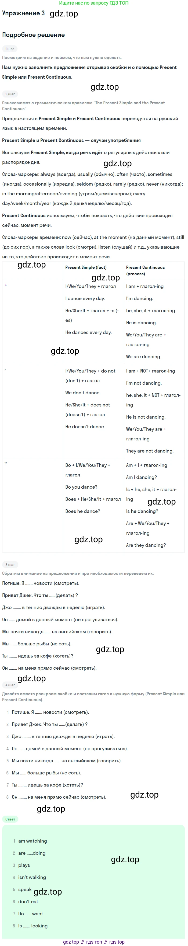Click the "He is not dancing." table example

coord(146,417)
